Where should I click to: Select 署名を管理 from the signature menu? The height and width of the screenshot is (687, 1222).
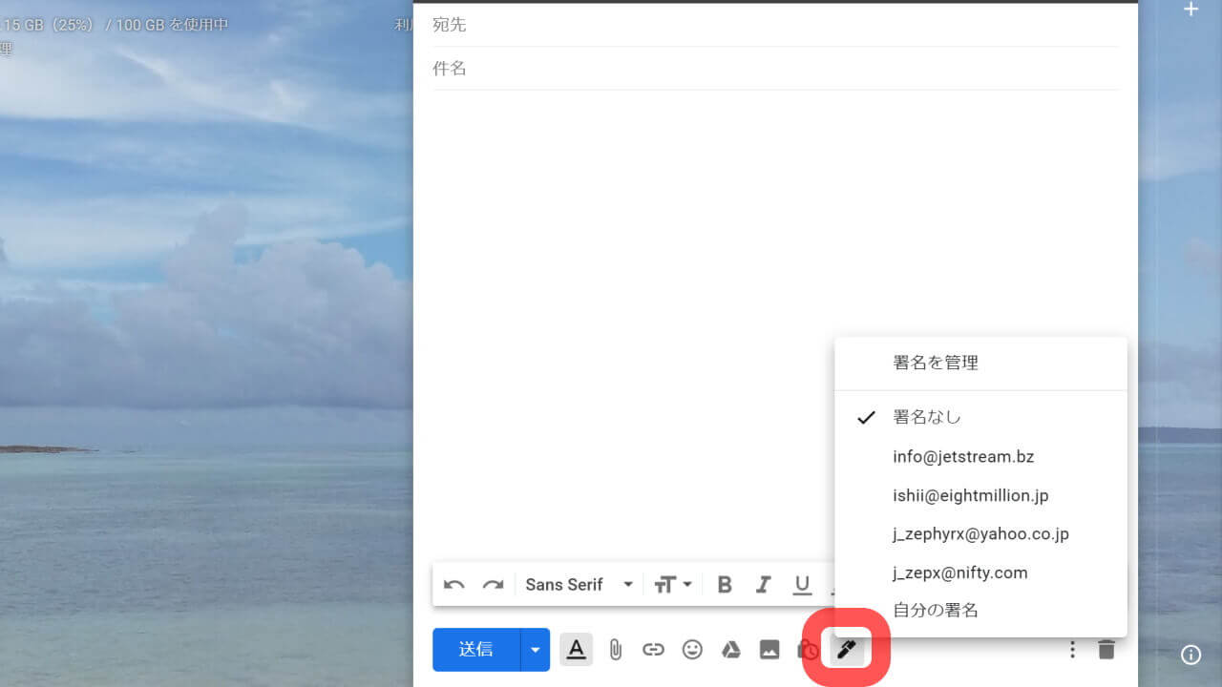936,363
